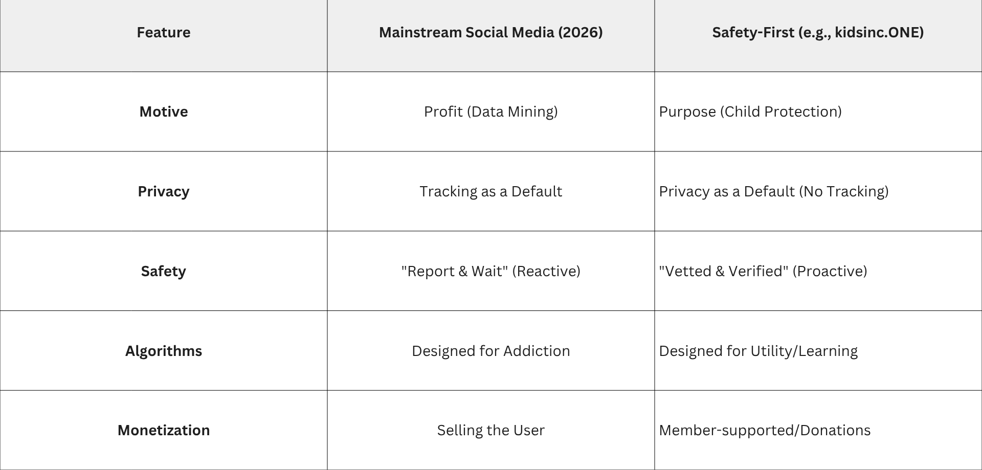The width and height of the screenshot is (982, 470).
Task: Select the Designed for Addiction cell
Action: pos(490,351)
